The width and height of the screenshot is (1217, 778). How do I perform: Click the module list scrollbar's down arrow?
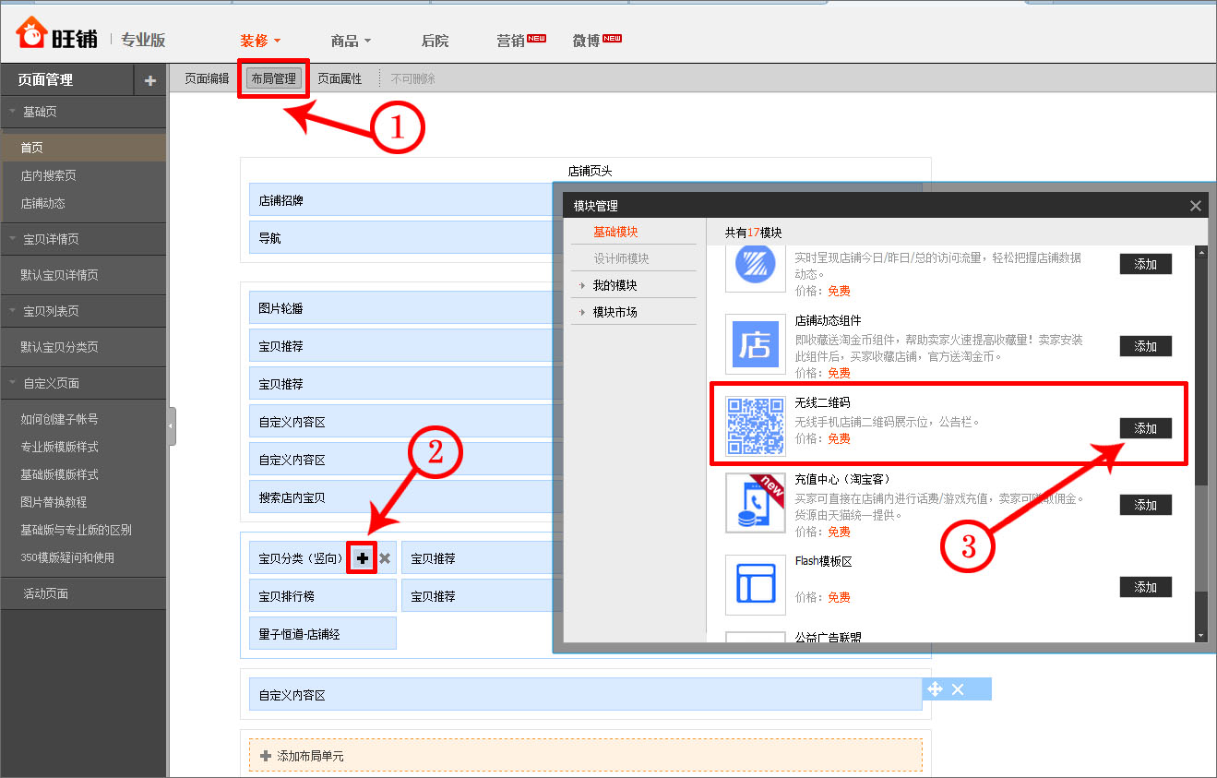pos(1200,636)
